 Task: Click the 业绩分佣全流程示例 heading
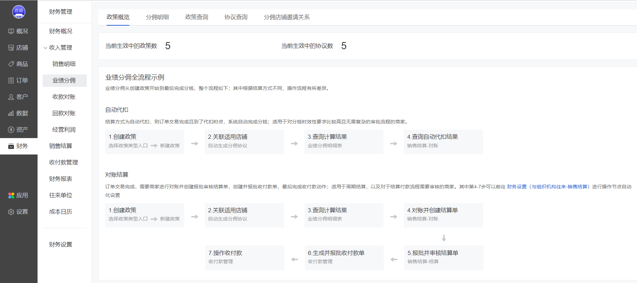tap(135, 77)
